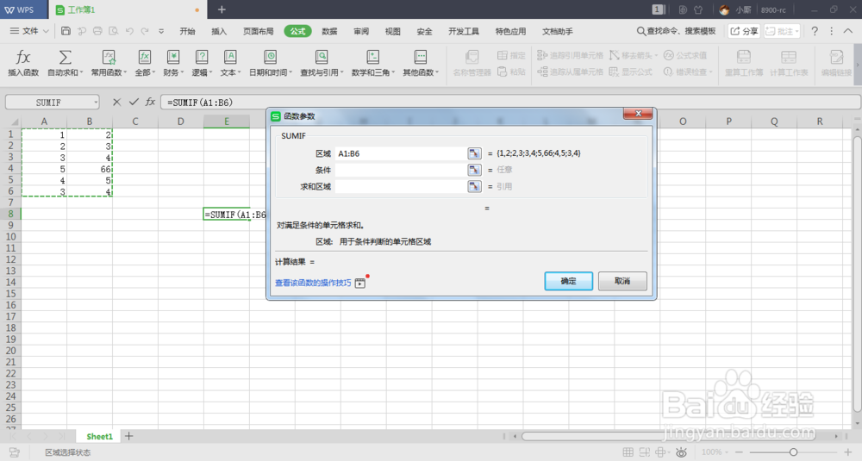Open the Logical functions icon
The height and width of the screenshot is (461, 862).
point(202,57)
